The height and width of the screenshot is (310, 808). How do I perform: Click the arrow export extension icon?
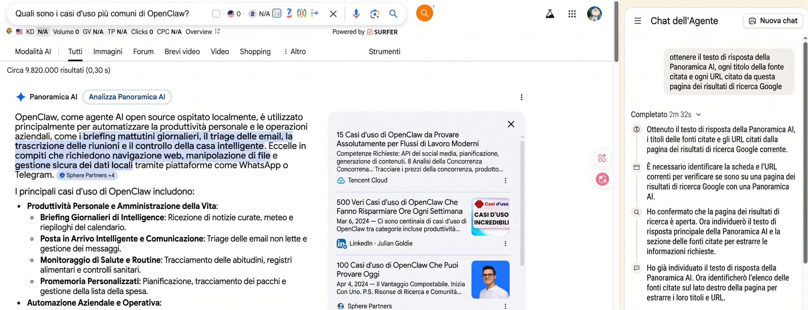click(x=314, y=13)
